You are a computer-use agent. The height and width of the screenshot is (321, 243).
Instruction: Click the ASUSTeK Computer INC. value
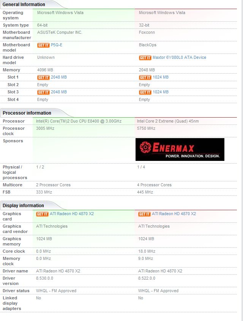(x=60, y=32)
